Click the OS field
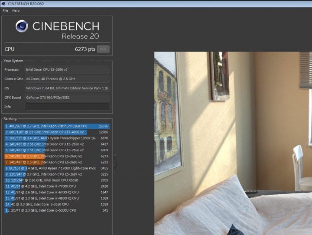Screen dimensions: 312x235 pos(67,88)
